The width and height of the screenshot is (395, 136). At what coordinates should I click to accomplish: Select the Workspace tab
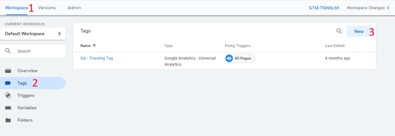click(x=16, y=8)
